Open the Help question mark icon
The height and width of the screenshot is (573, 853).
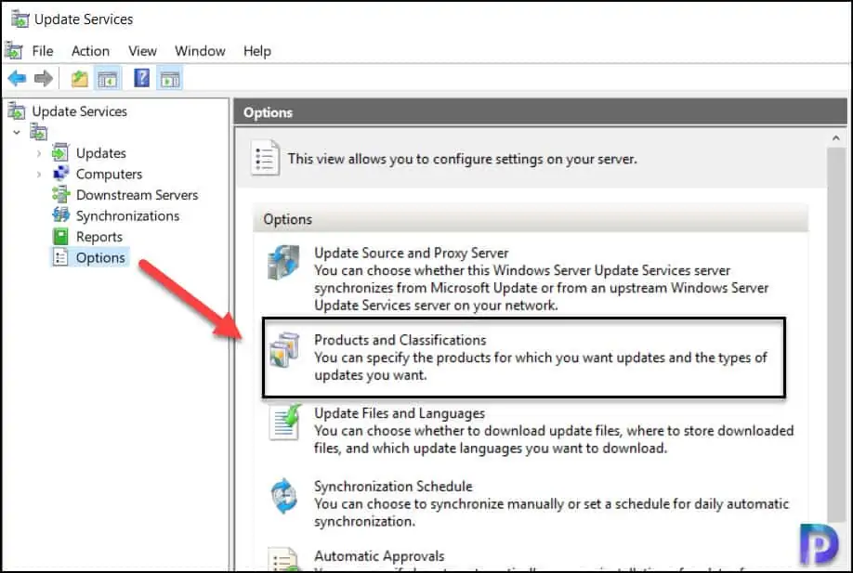click(141, 78)
